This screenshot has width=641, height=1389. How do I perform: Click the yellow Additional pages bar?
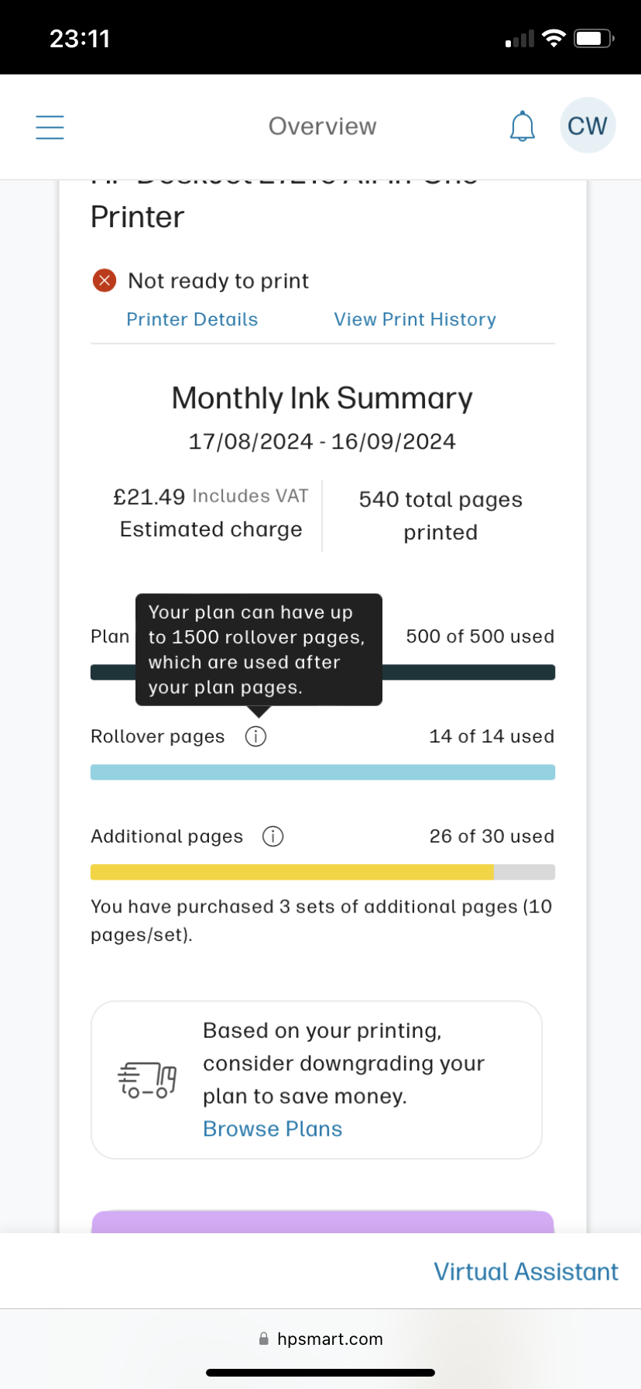click(292, 872)
